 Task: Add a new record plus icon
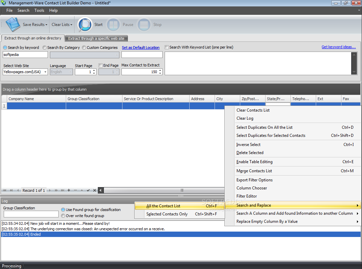tap(69, 190)
